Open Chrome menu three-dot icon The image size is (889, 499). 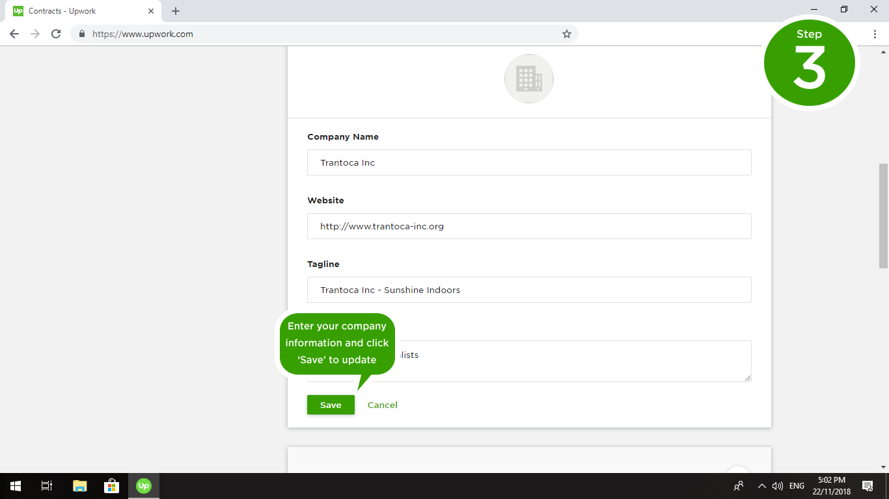875,34
